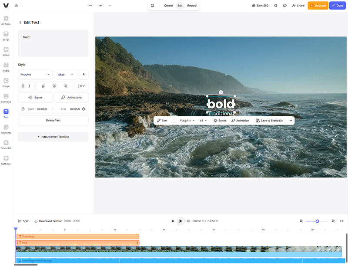Screen dimensions: 348x266
Task: Click Add Another Text Box
Action: click(53, 137)
